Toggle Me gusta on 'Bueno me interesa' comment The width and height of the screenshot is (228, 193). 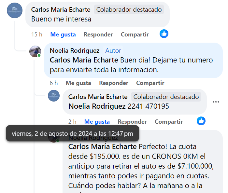(x=63, y=34)
